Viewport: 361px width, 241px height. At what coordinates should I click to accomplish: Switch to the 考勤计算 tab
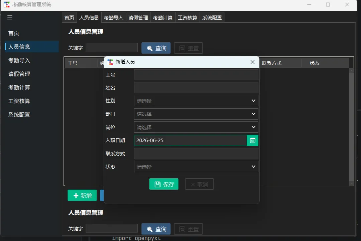(x=163, y=17)
